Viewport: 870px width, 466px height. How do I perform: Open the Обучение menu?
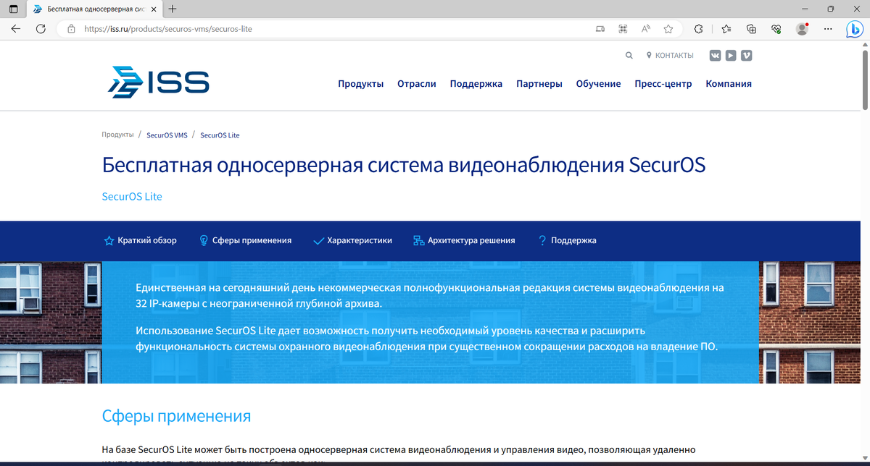598,83
